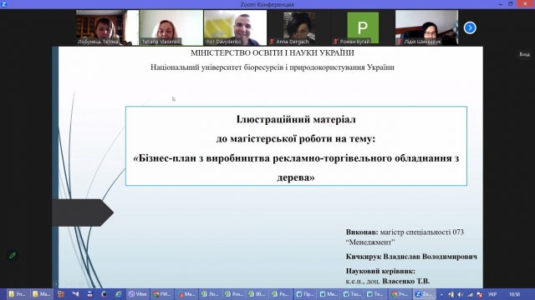Select Лобунець Тетяна video thumbnail
The height and width of the screenshot is (300, 535).
[107, 27]
